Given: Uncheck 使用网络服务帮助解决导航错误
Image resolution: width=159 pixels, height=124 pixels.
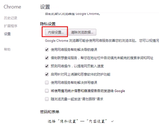Looking at the screenshot, I should [x=47, y=50].
